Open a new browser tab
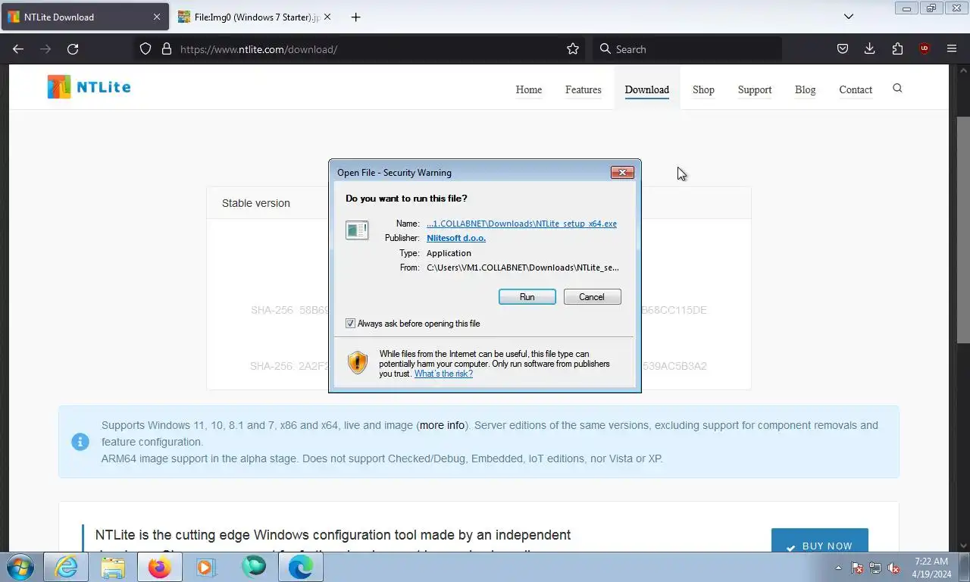The width and height of the screenshot is (970, 582). (x=355, y=17)
